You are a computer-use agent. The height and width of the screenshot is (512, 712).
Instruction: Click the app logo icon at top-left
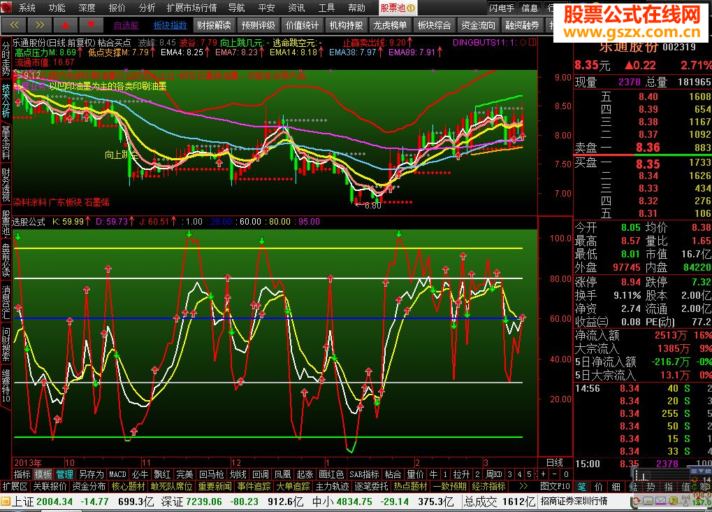7,8
